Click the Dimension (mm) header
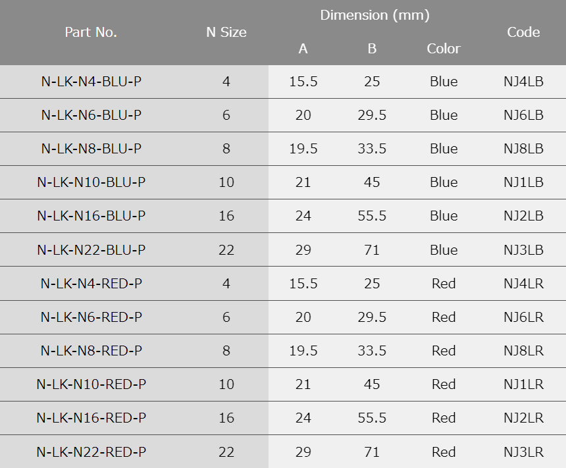 (374, 15)
